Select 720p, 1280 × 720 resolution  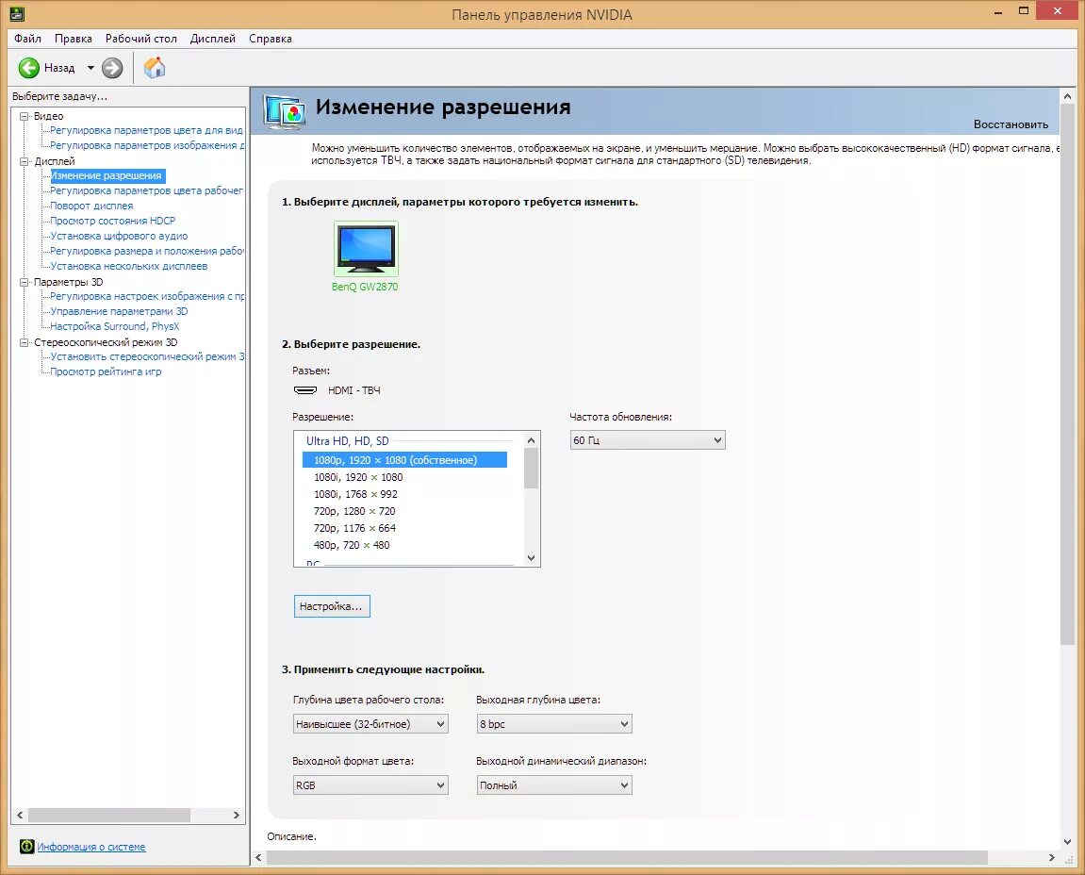[354, 512]
